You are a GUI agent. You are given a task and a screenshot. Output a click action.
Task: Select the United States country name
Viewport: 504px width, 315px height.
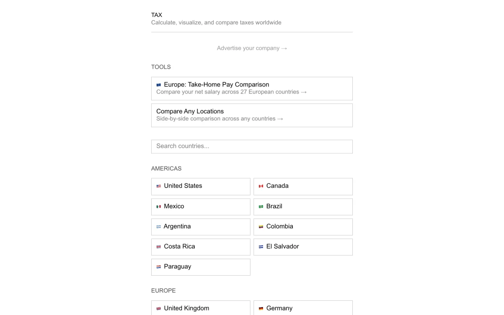183,185
